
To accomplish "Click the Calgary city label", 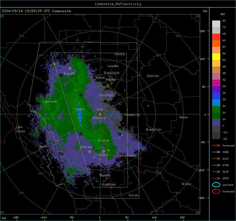I will coord(102,155).
